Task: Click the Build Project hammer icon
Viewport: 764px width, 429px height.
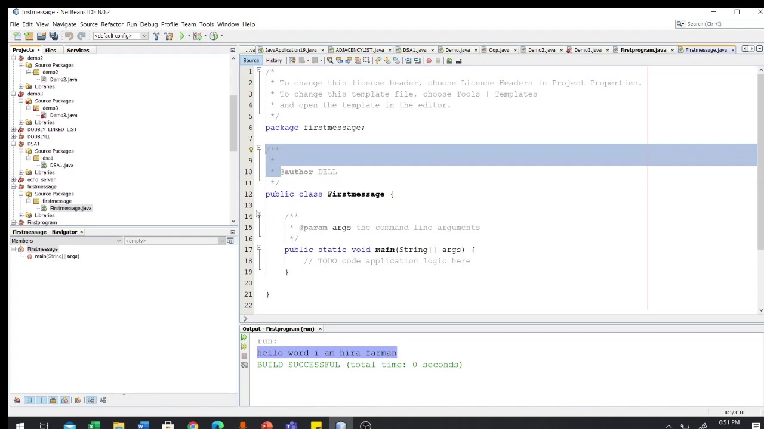Action: [156, 36]
